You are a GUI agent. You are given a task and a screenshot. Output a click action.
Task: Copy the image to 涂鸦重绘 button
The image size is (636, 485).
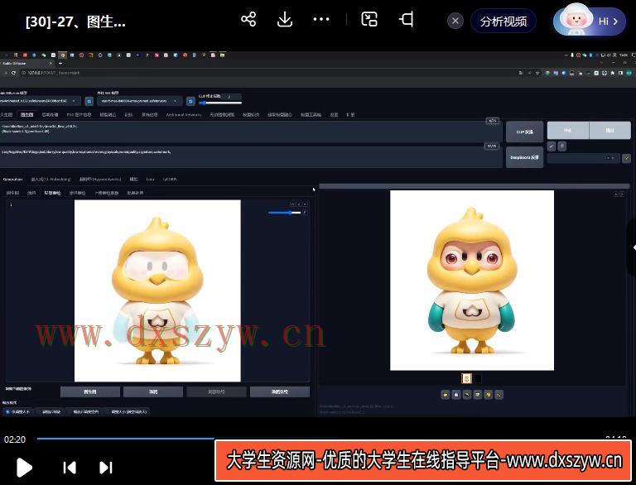pyautogui.click(x=280, y=391)
